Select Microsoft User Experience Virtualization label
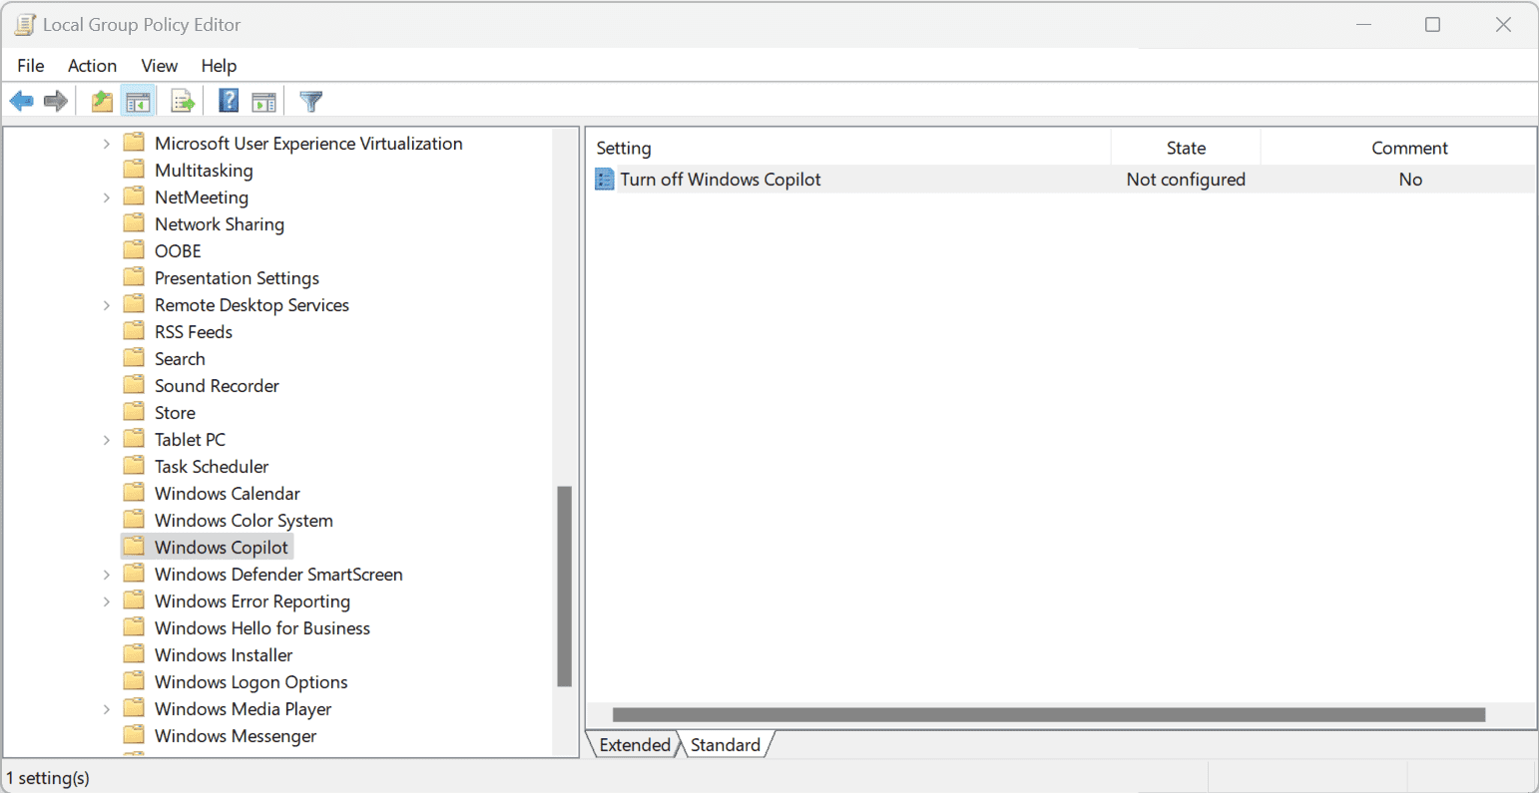 coord(308,144)
